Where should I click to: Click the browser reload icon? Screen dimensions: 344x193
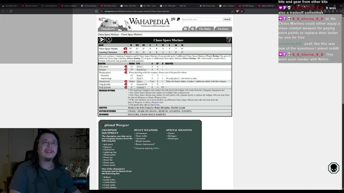coord(11,11)
